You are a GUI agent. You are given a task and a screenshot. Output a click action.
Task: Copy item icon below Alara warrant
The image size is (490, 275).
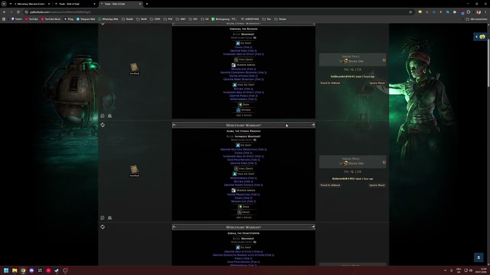pyautogui.click(x=102, y=218)
